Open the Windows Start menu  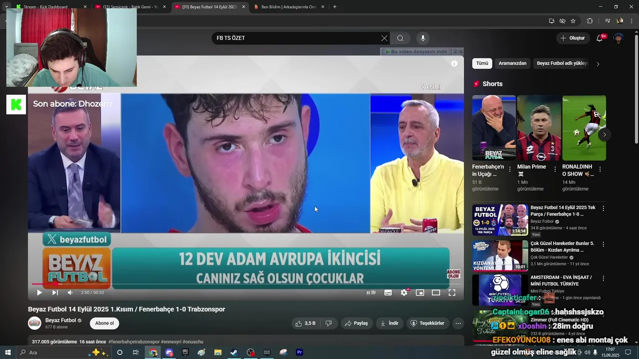tap(7, 352)
